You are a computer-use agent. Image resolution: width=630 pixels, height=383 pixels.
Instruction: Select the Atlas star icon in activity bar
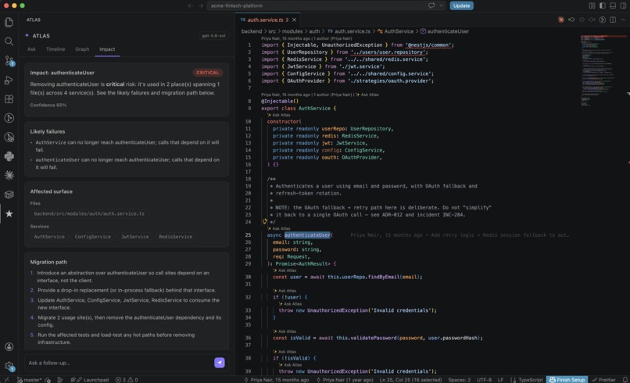9,213
